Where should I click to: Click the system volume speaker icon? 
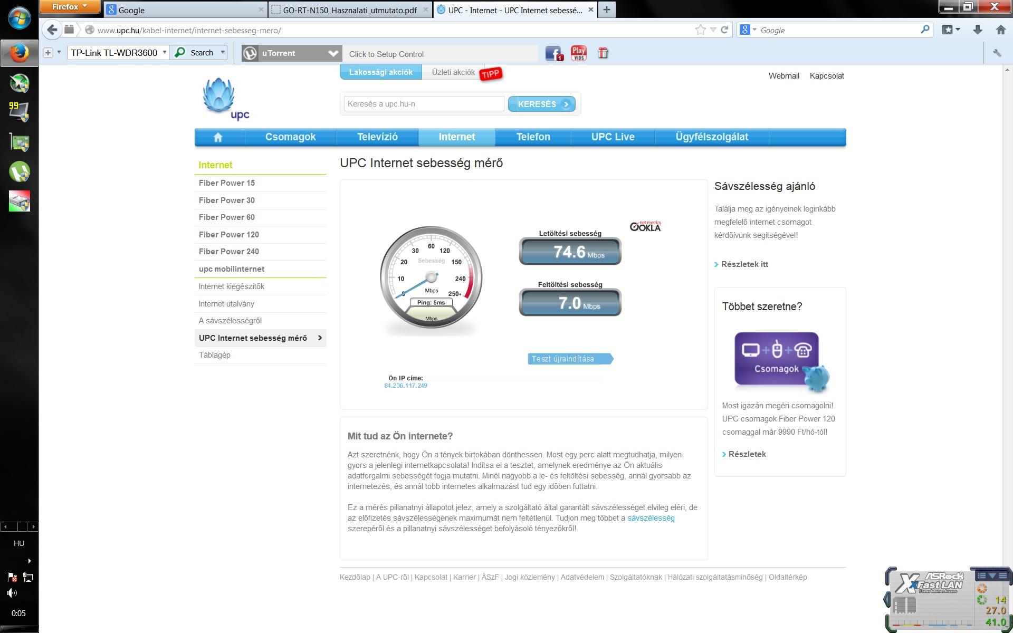[x=12, y=593]
